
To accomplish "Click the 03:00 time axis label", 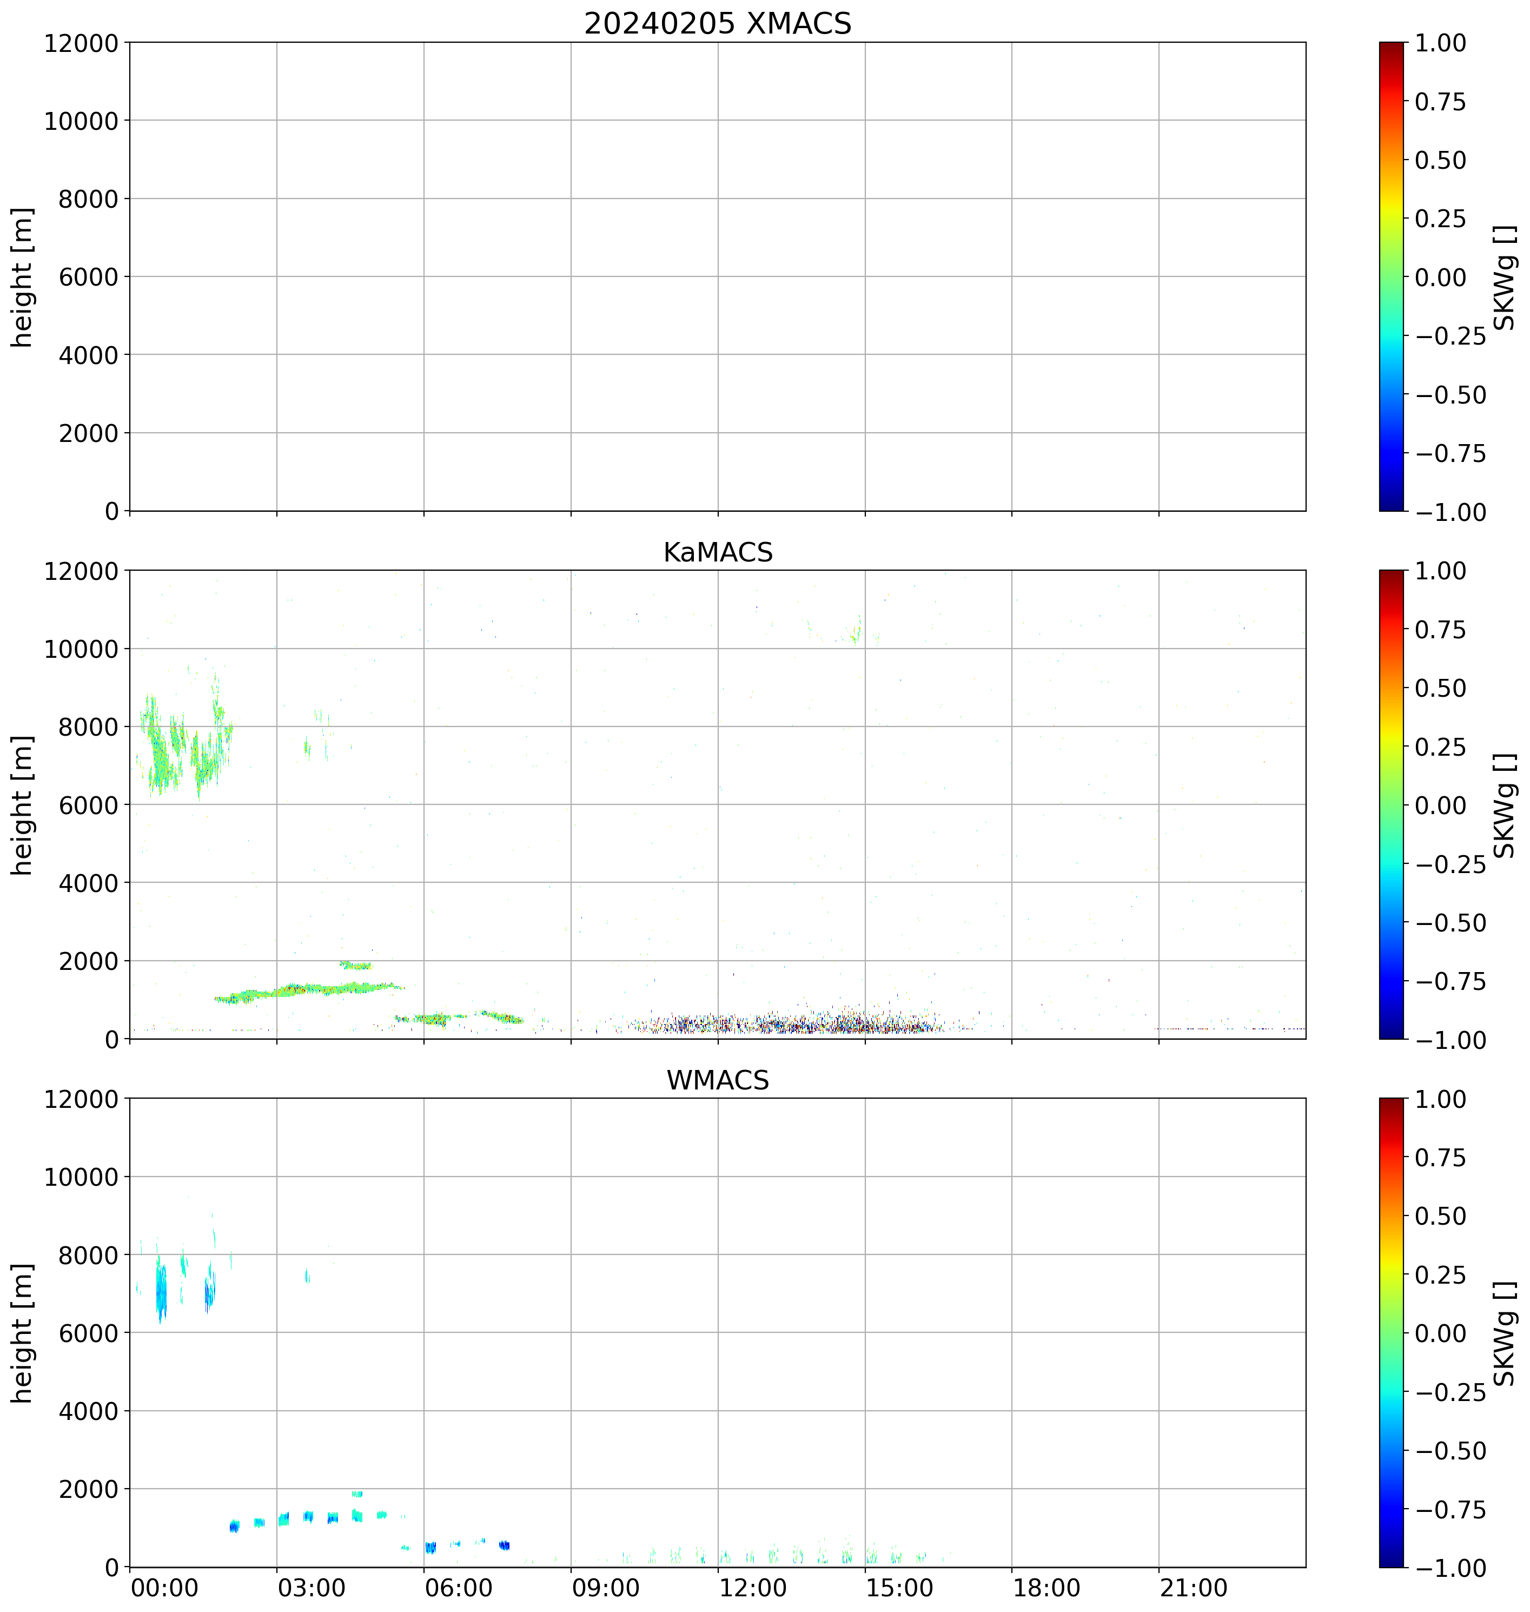I will (312, 1588).
